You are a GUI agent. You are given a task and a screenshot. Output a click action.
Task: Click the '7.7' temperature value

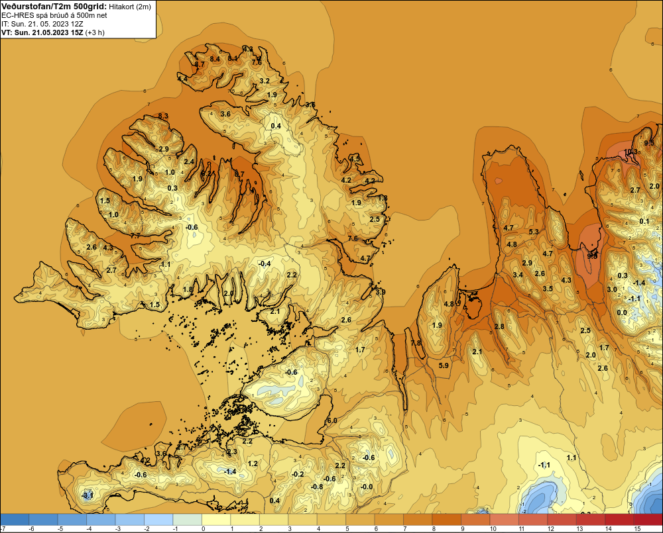point(135,236)
